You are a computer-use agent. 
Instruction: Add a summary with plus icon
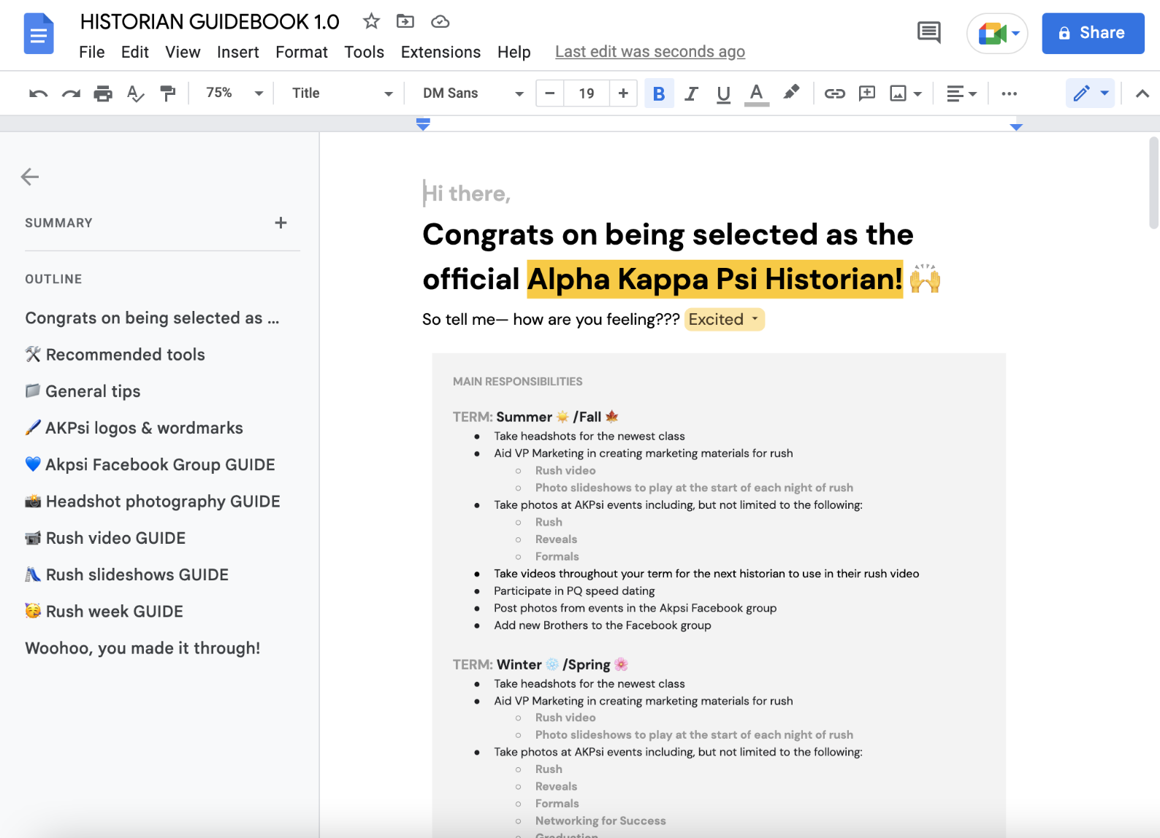coord(281,223)
